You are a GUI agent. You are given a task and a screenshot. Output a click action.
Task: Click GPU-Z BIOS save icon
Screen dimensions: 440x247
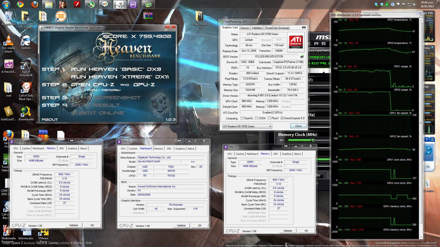tap(302, 56)
